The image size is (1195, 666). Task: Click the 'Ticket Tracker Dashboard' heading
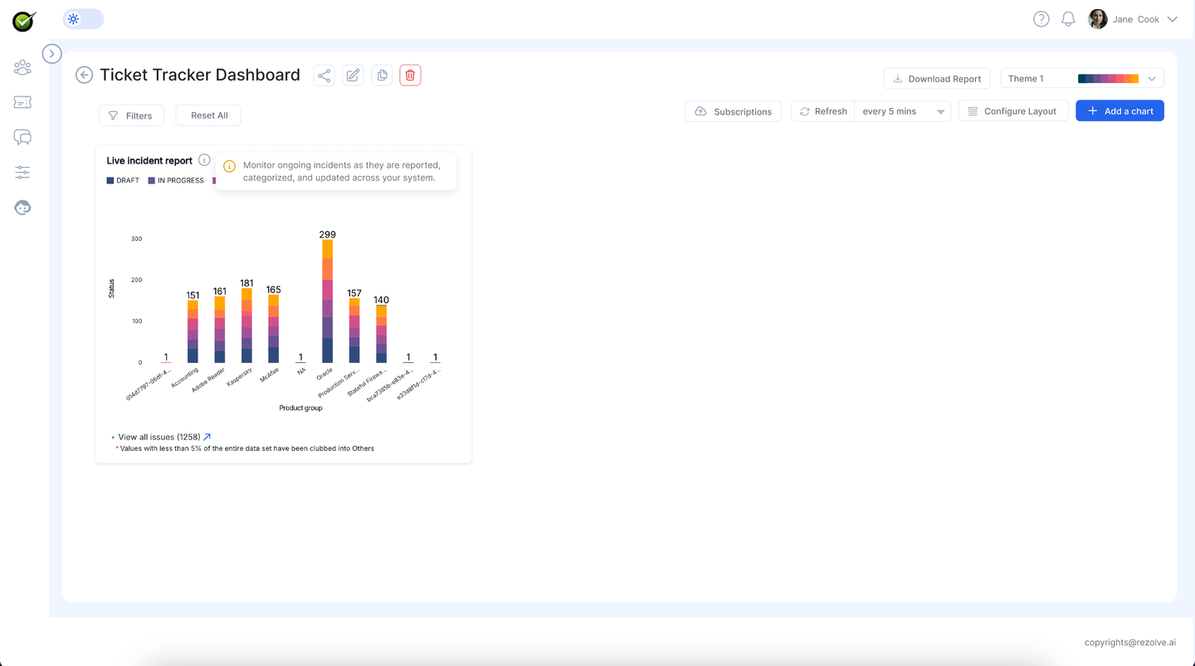(200, 75)
